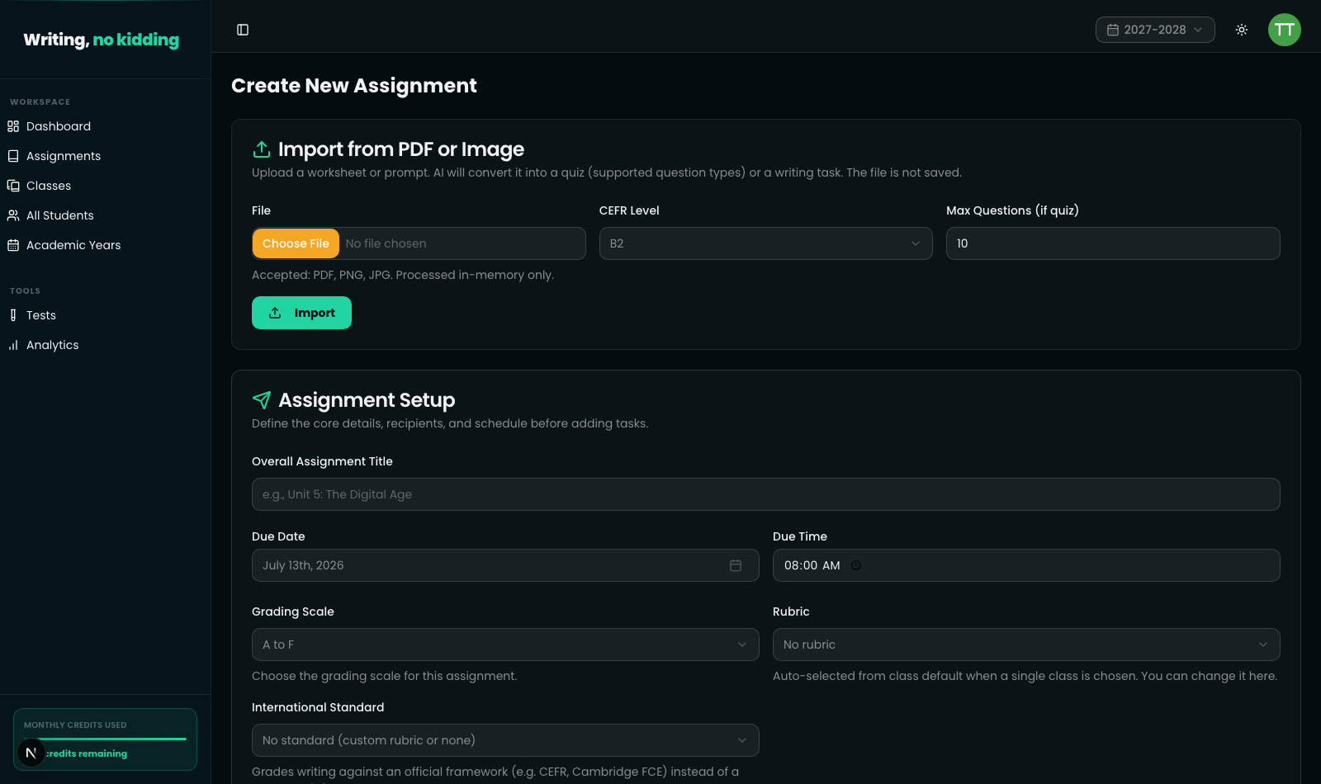This screenshot has width=1321, height=784.
Task: Expand the CEFR Level B2 dropdown
Action: (766, 243)
